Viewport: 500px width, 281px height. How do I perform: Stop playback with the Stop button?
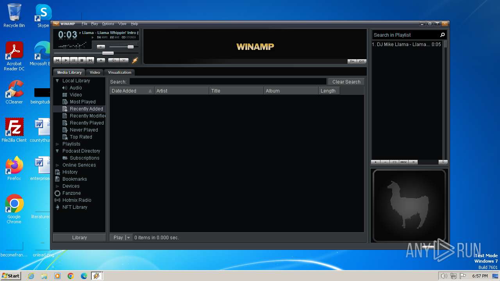(x=82, y=60)
